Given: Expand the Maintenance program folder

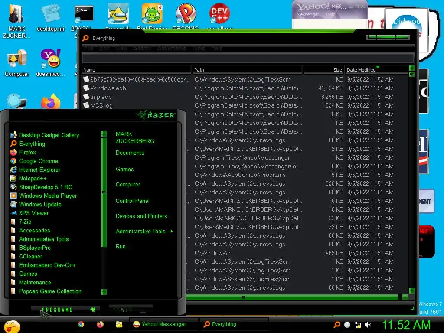Looking at the screenshot, I should point(31,283).
